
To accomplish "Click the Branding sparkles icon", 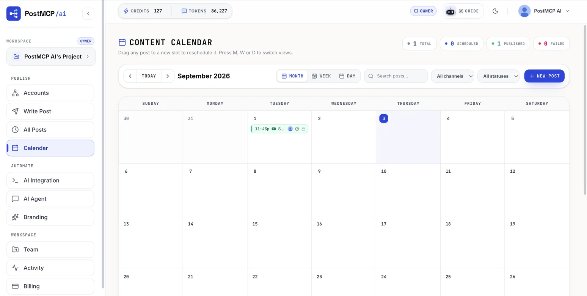I will [x=15, y=217].
